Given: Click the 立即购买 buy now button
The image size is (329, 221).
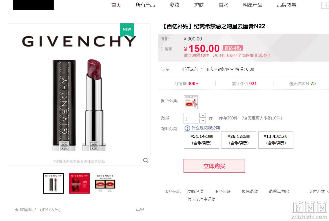Looking at the screenshot, I should (214, 166).
